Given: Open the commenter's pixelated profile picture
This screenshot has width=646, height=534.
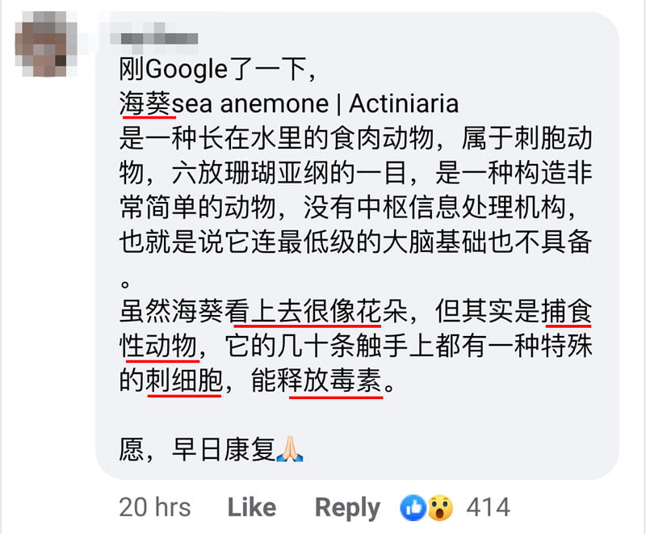Looking at the screenshot, I should pyautogui.click(x=44, y=44).
